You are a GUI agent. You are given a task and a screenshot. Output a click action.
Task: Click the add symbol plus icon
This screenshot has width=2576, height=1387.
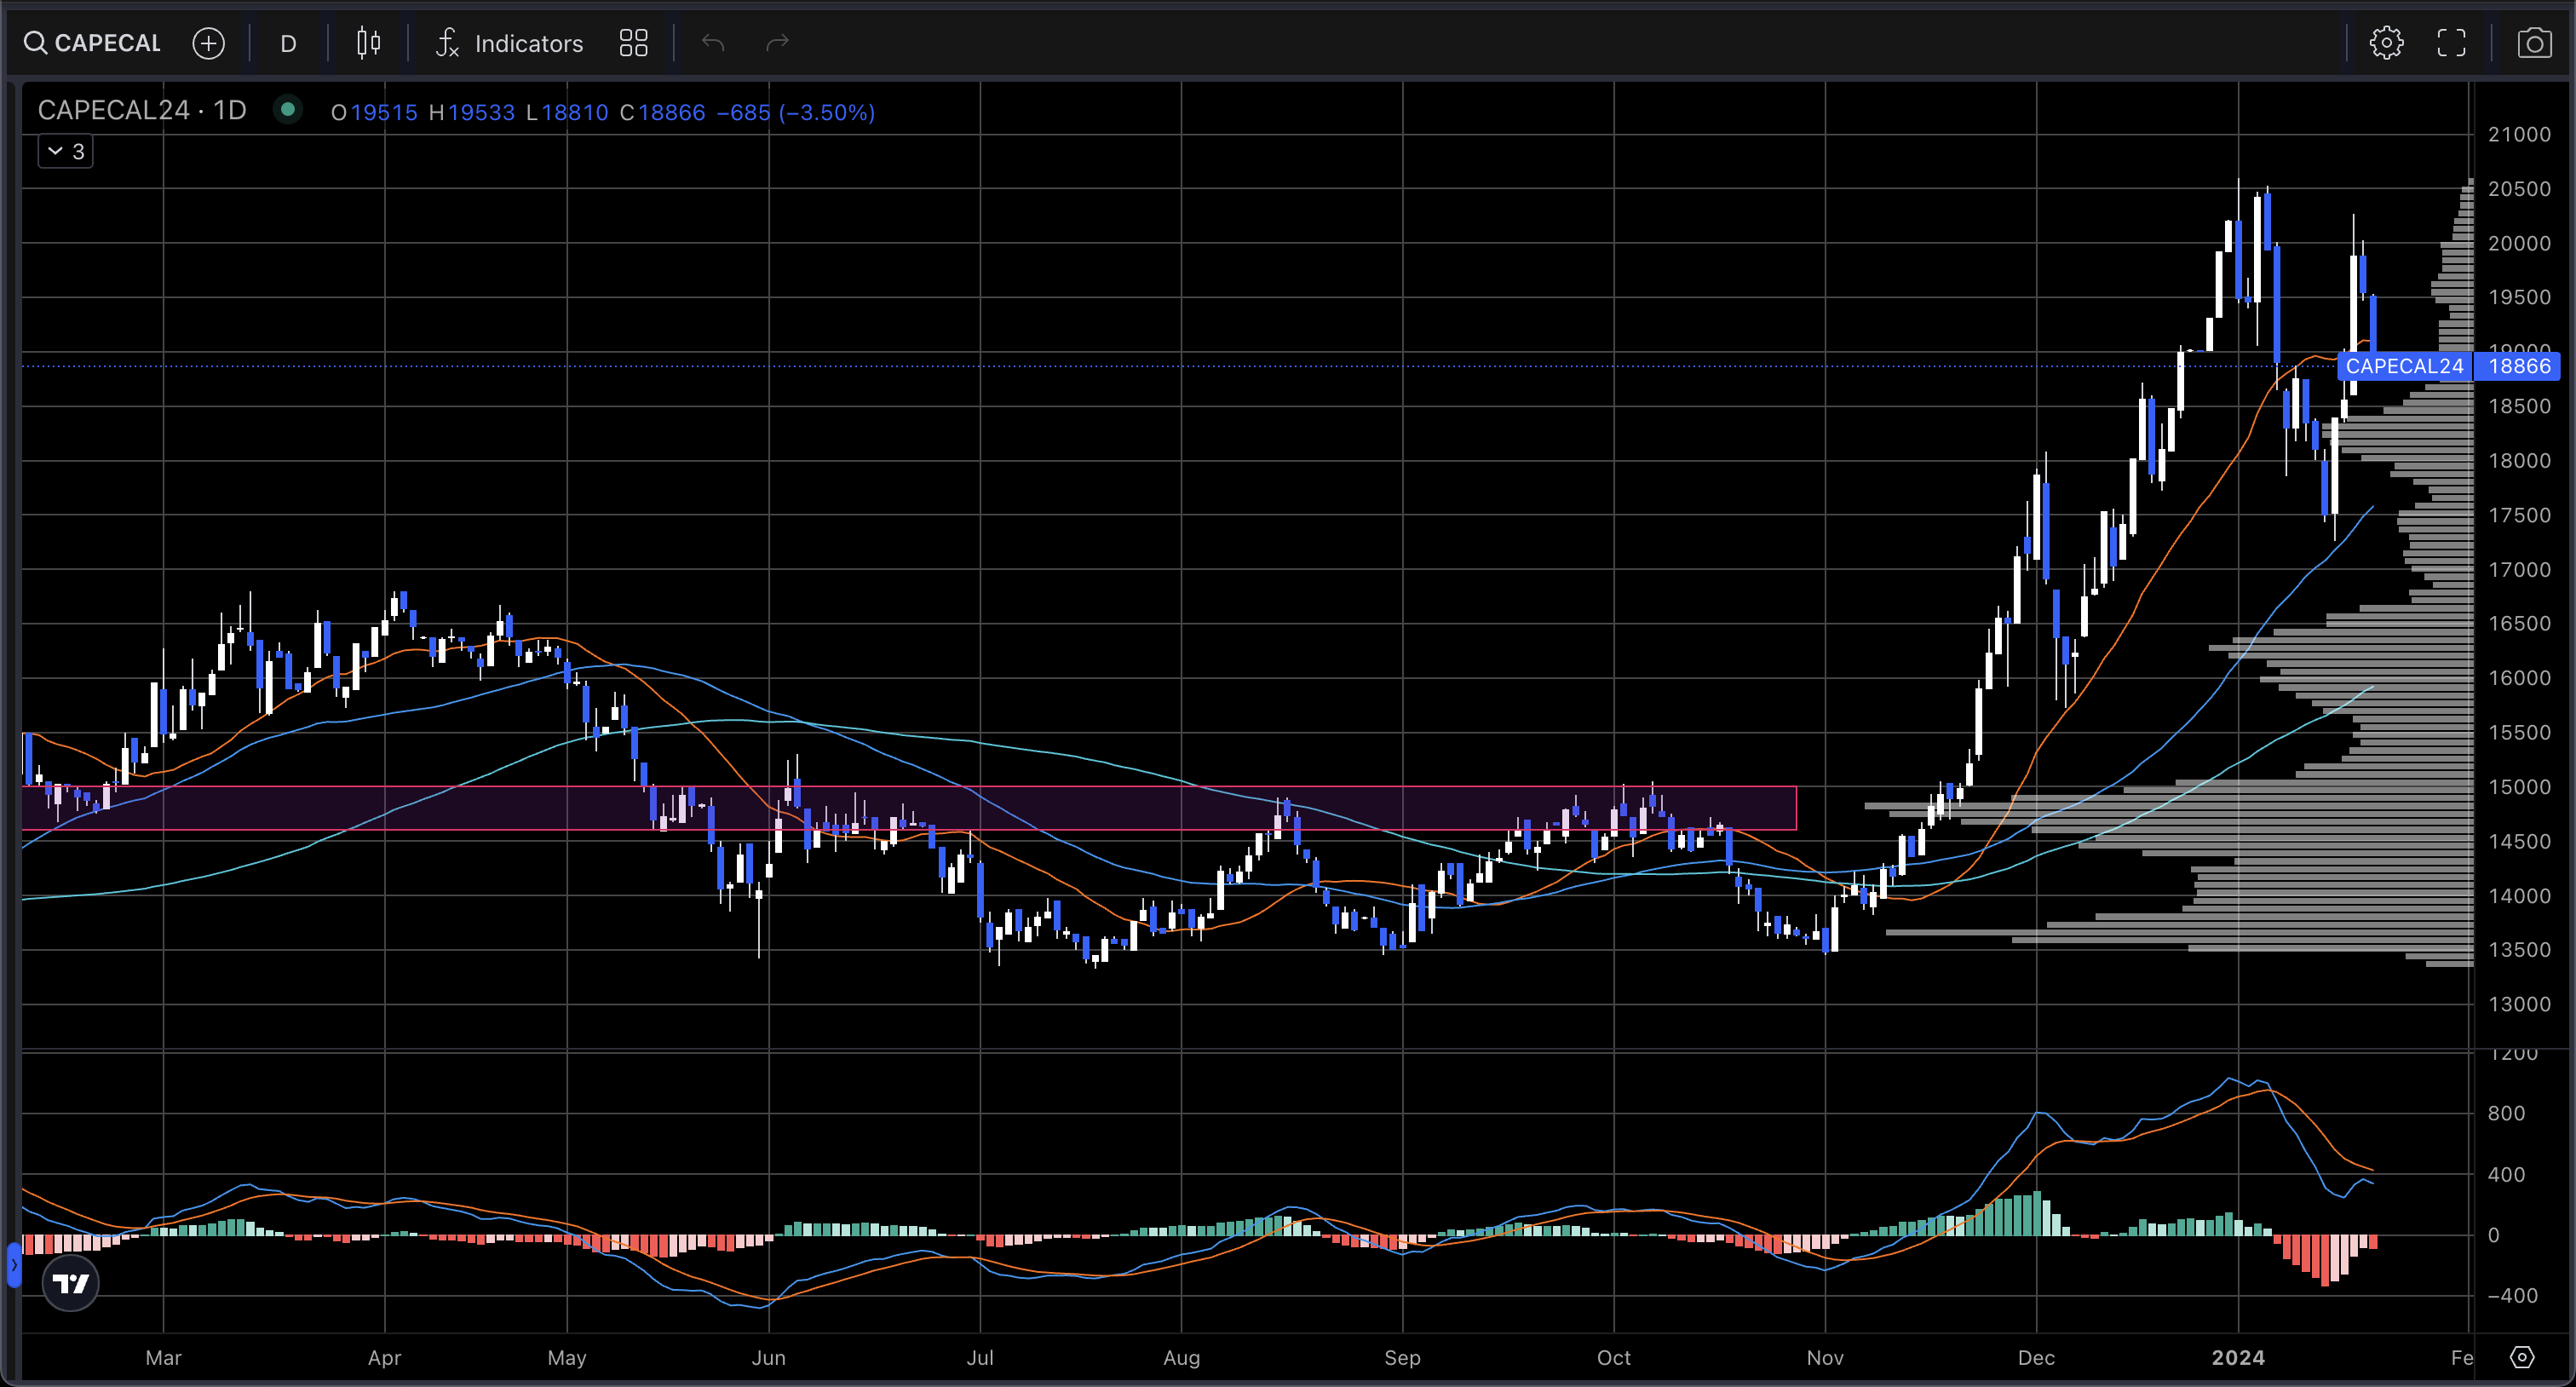(x=208, y=43)
